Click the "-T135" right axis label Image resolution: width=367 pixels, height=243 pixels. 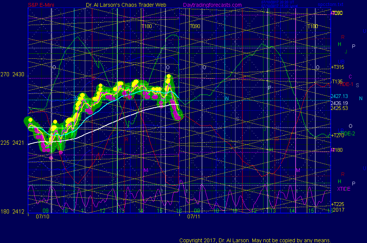click(337, 81)
